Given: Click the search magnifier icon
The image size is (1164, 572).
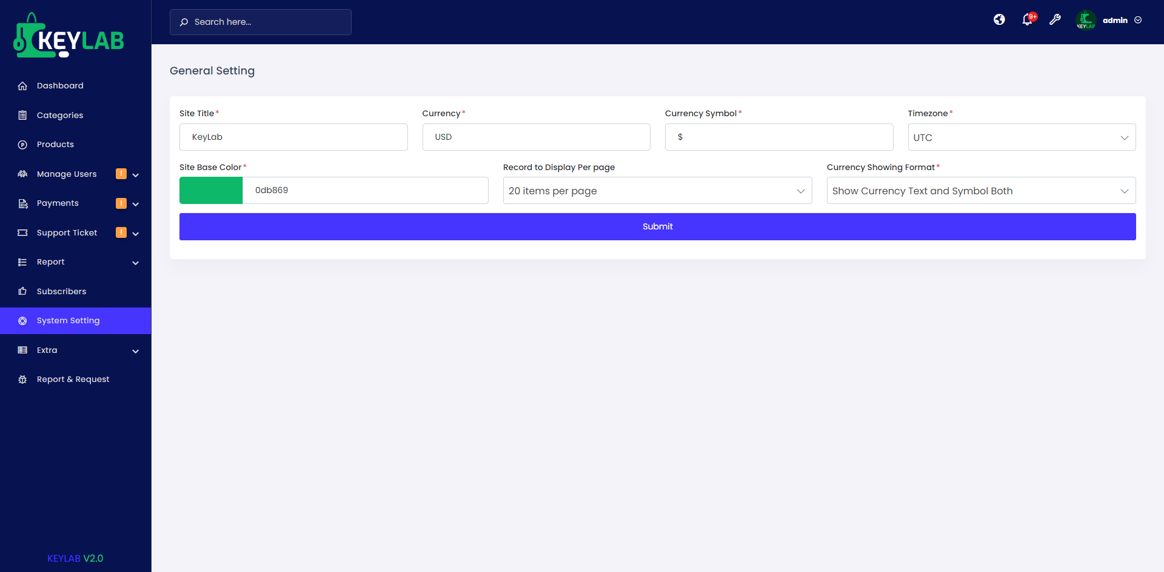Looking at the screenshot, I should click(x=184, y=22).
